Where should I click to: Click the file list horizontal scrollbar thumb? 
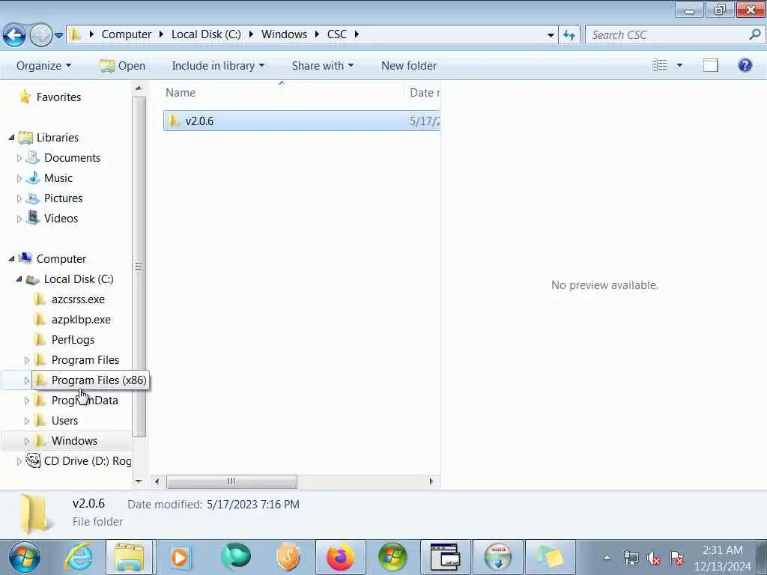[231, 481]
